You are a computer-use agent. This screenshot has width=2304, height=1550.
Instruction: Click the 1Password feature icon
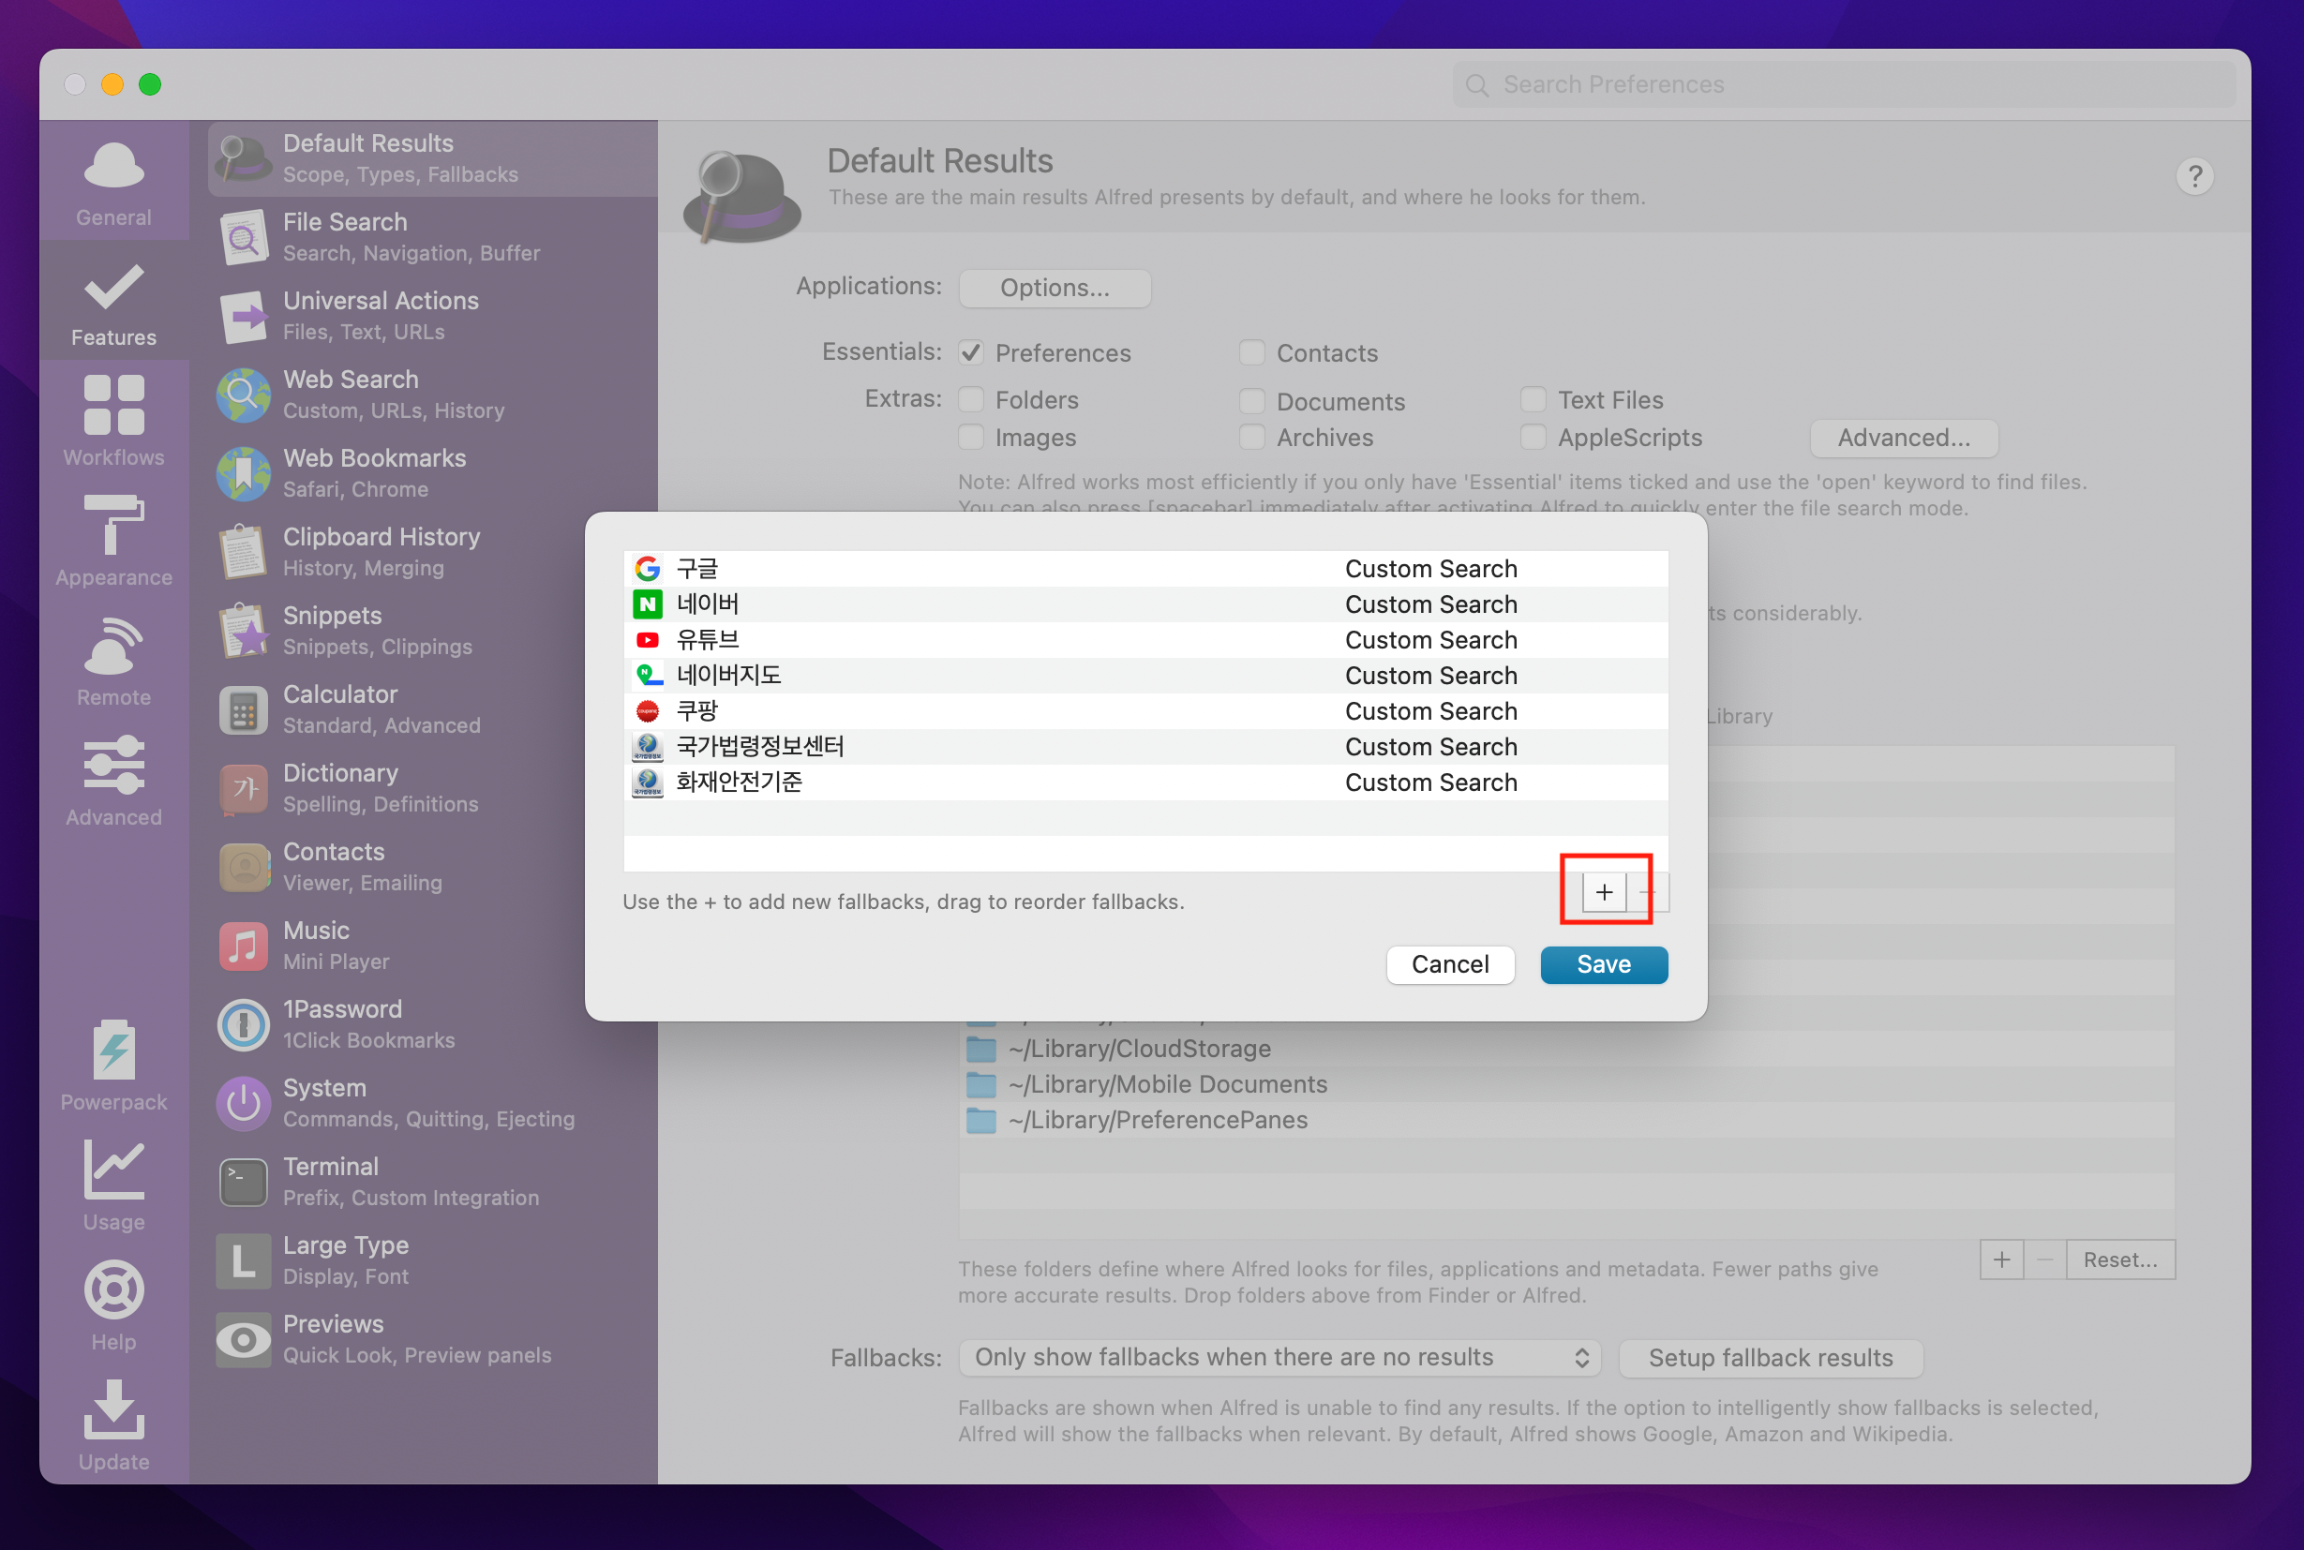[x=244, y=1024]
